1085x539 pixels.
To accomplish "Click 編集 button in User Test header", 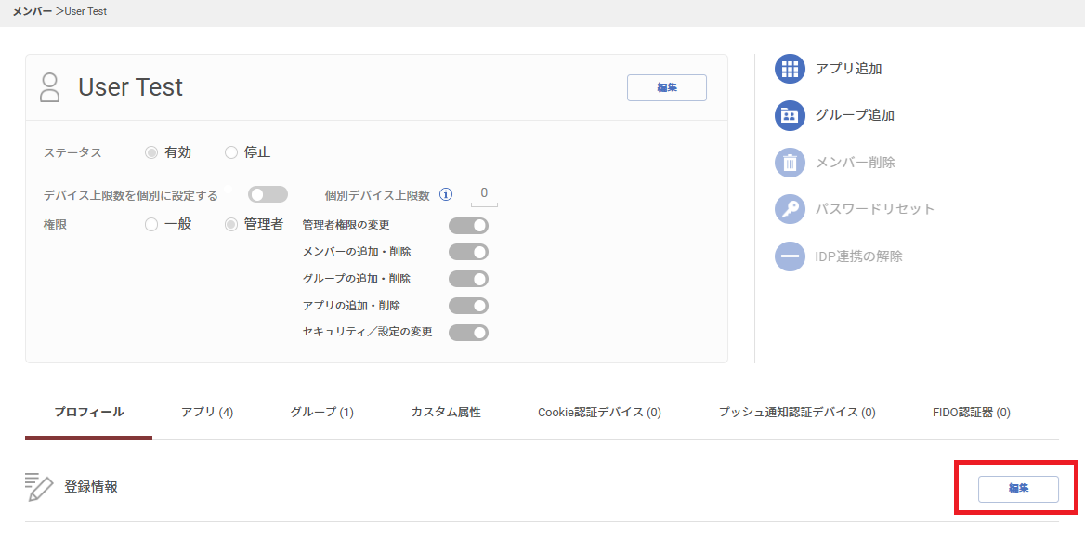I will click(x=666, y=88).
